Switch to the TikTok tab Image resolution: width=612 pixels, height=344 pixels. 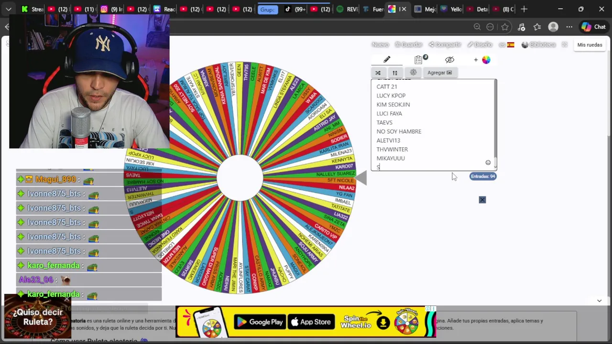[x=295, y=9]
